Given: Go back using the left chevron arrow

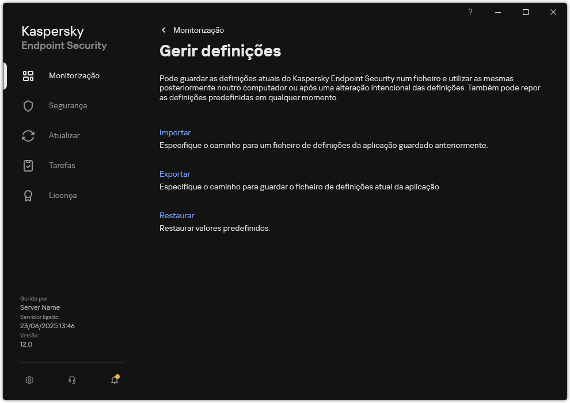Looking at the screenshot, I should 164,30.
